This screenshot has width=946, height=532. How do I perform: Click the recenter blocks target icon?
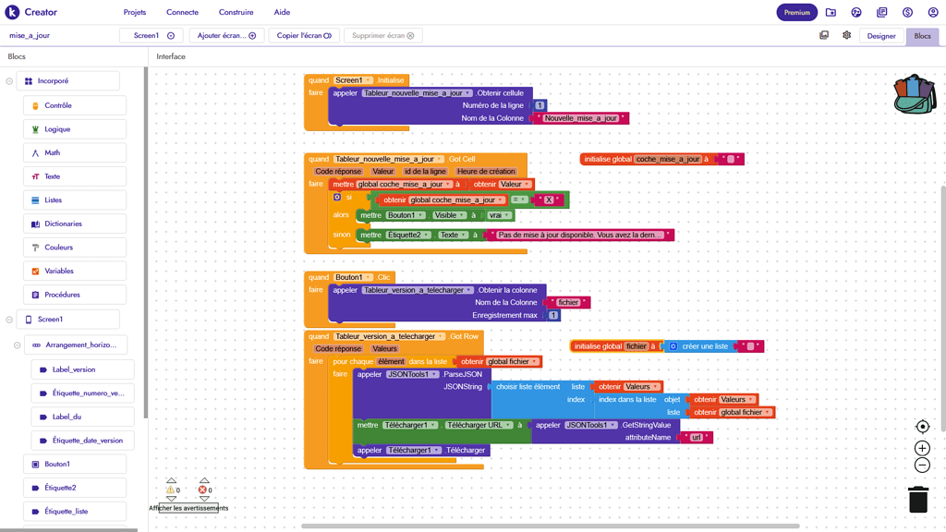point(921,426)
